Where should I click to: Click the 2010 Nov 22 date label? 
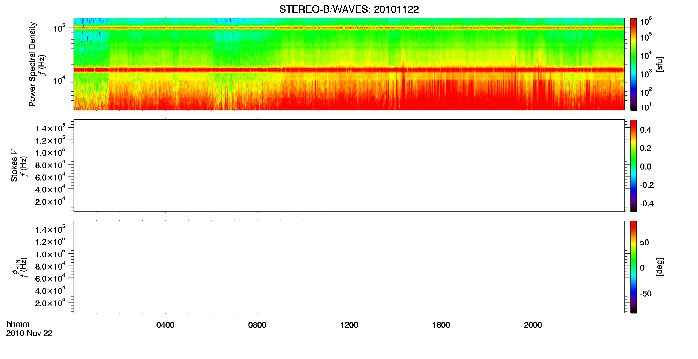click(x=29, y=333)
